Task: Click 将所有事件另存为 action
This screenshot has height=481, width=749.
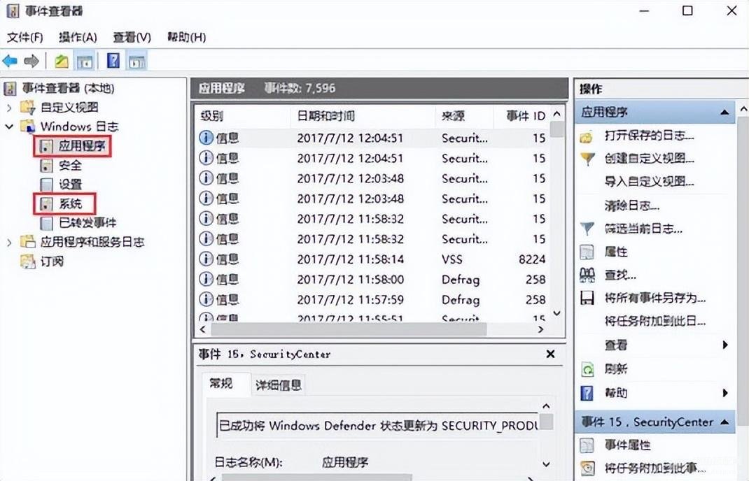Action: 655,299
